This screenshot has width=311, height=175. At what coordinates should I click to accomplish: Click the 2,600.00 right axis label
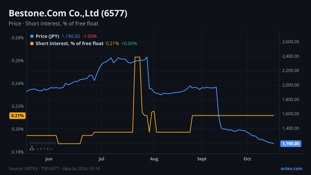291,42
